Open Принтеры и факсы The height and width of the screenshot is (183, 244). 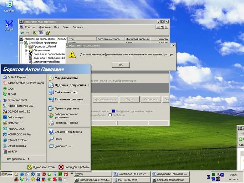coord(63,123)
